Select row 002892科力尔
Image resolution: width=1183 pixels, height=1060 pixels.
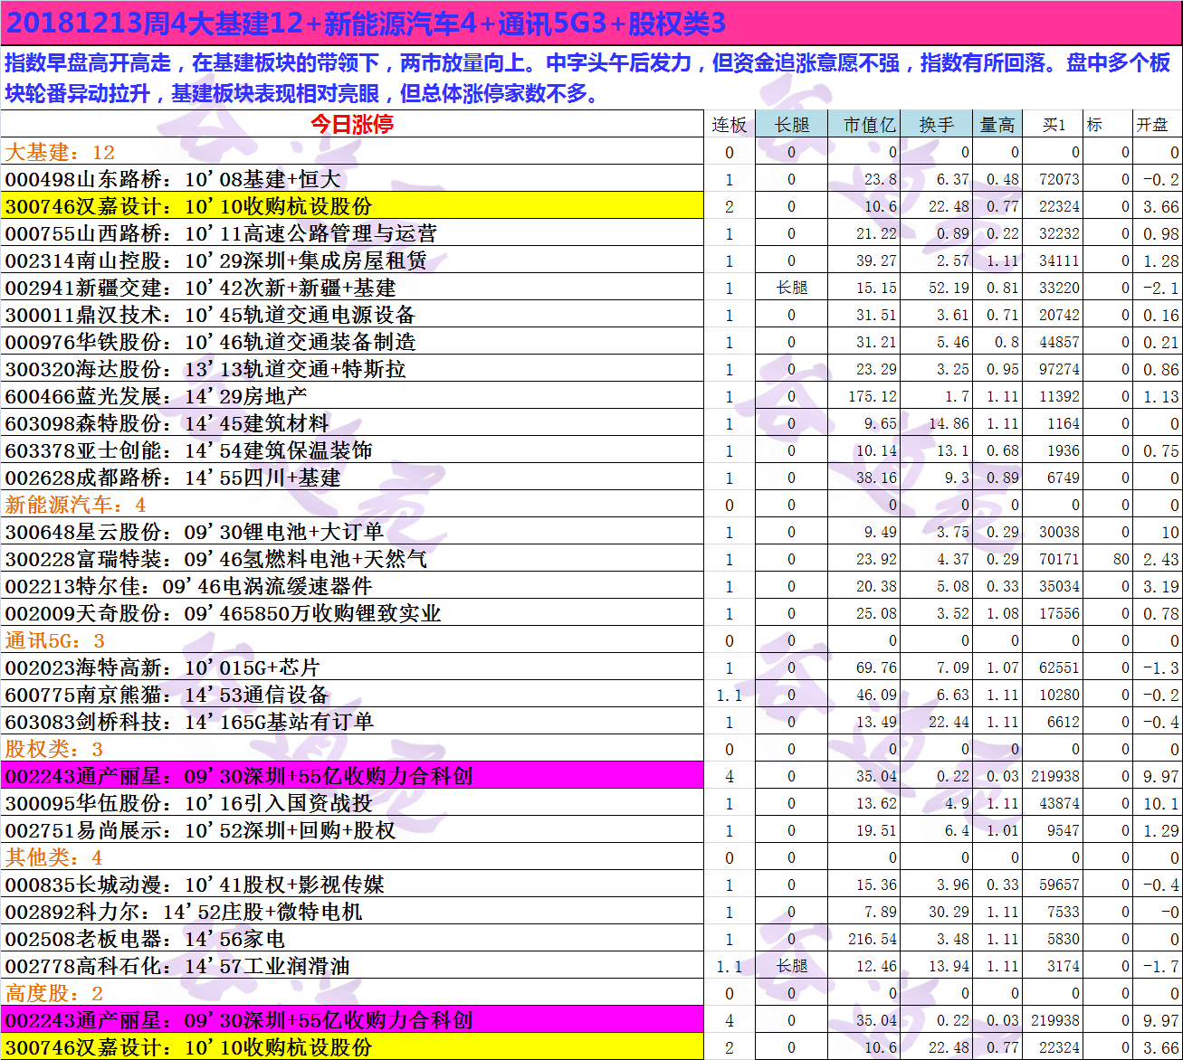point(352,911)
